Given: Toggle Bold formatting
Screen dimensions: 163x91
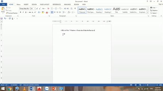Looking at the screenshot, I should (x=20, y=12).
